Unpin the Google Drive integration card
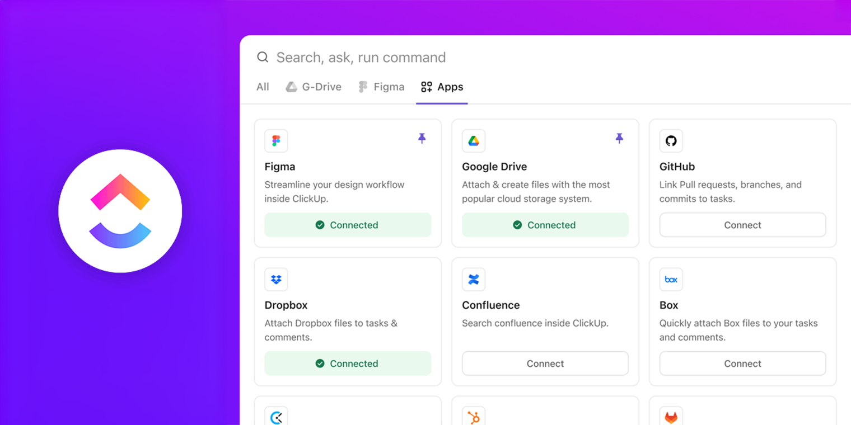 point(620,138)
